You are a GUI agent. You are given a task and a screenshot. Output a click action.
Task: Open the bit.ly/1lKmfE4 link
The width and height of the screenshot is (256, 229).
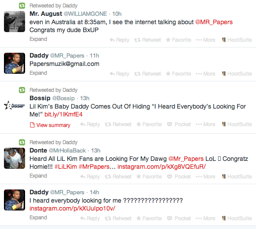point(63,114)
